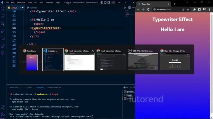Open the Chrome profile avatar
The width and height of the screenshot is (213, 119).
click(x=204, y=9)
